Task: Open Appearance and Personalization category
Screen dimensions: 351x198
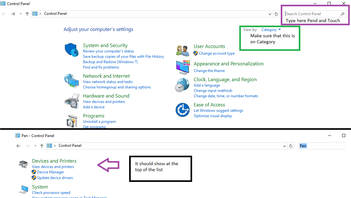Action: click(x=229, y=63)
